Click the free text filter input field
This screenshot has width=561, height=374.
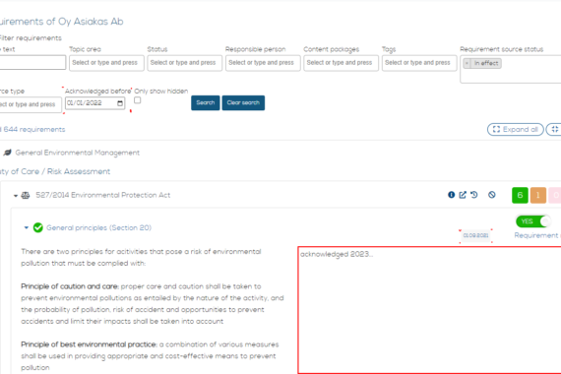32,62
